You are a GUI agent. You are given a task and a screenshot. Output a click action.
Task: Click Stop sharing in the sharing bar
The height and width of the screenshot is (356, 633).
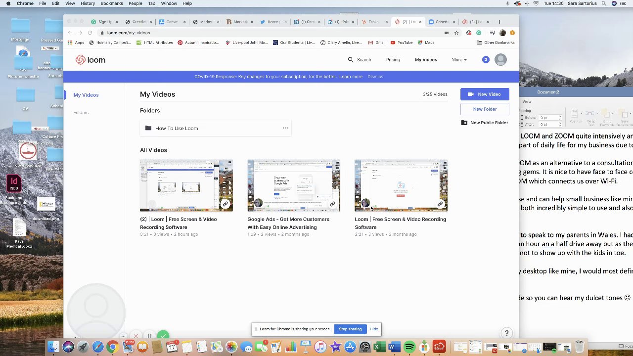tap(350, 329)
